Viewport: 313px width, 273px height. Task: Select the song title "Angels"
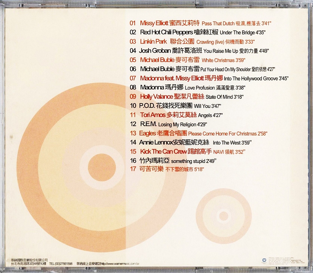pos(205,116)
